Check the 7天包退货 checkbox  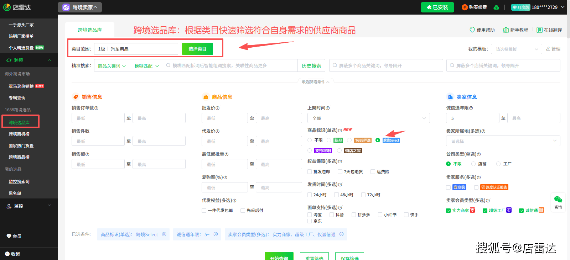pyautogui.click(x=340, y=172)
